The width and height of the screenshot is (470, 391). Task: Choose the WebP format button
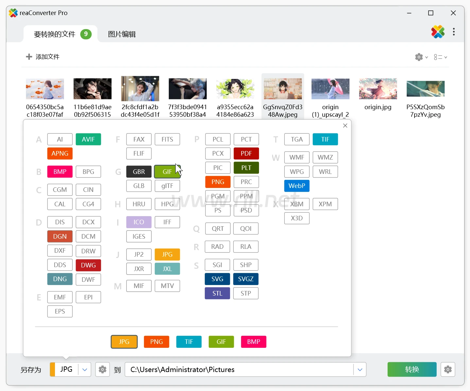[x=297, y=186]
